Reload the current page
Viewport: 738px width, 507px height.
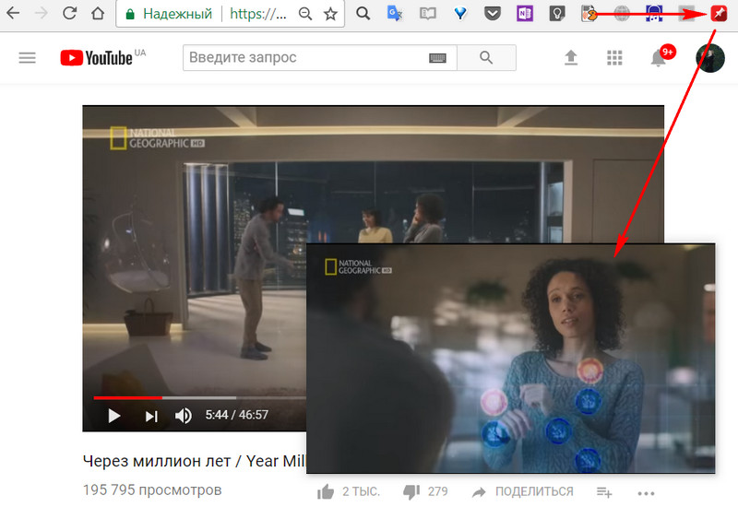(69, 13)
